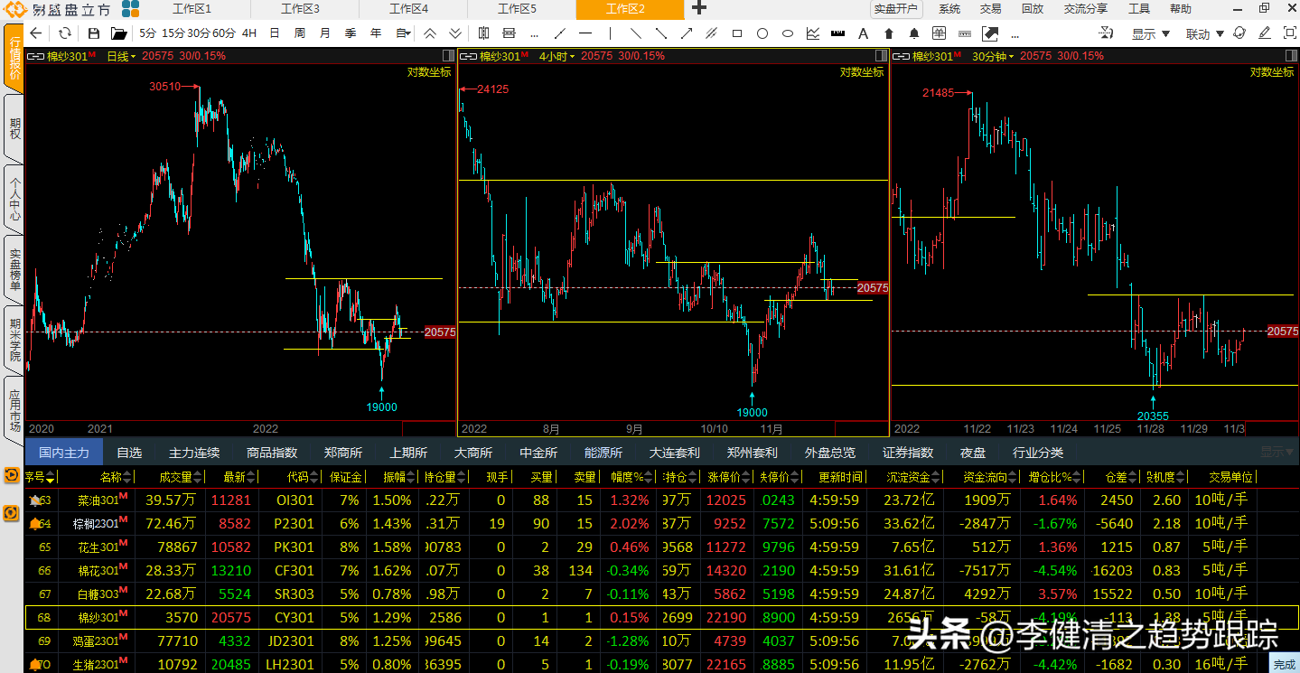1300x673 pixels.
Task: Click the 实盘开户 button
Action: pyautogui.click(x=895, y=9)
